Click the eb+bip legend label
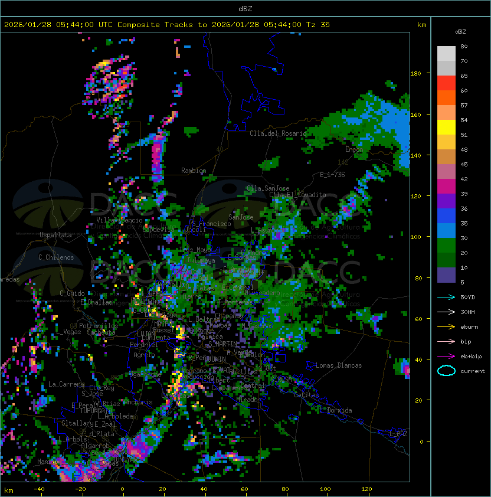The height and width of the screenshot is (497, 491). pos(471,357)
